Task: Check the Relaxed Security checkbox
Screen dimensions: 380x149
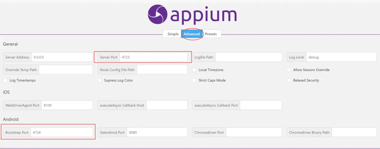Action: [x=289, y=80]
